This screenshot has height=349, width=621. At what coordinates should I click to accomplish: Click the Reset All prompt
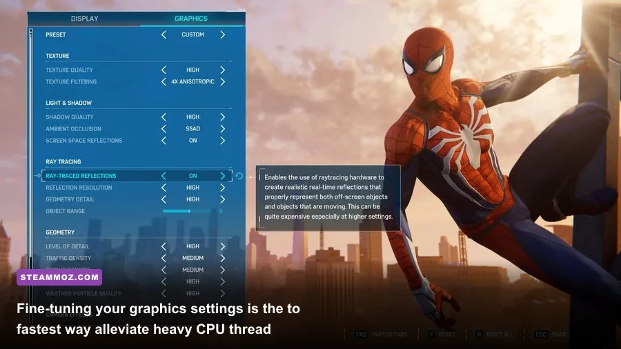pyautogui.click(x=494, y=335)
